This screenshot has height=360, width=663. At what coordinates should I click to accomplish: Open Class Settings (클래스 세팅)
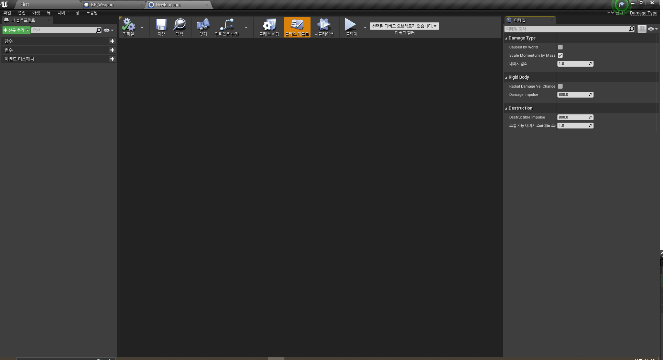pyautogui.click(x=269, y=27)
